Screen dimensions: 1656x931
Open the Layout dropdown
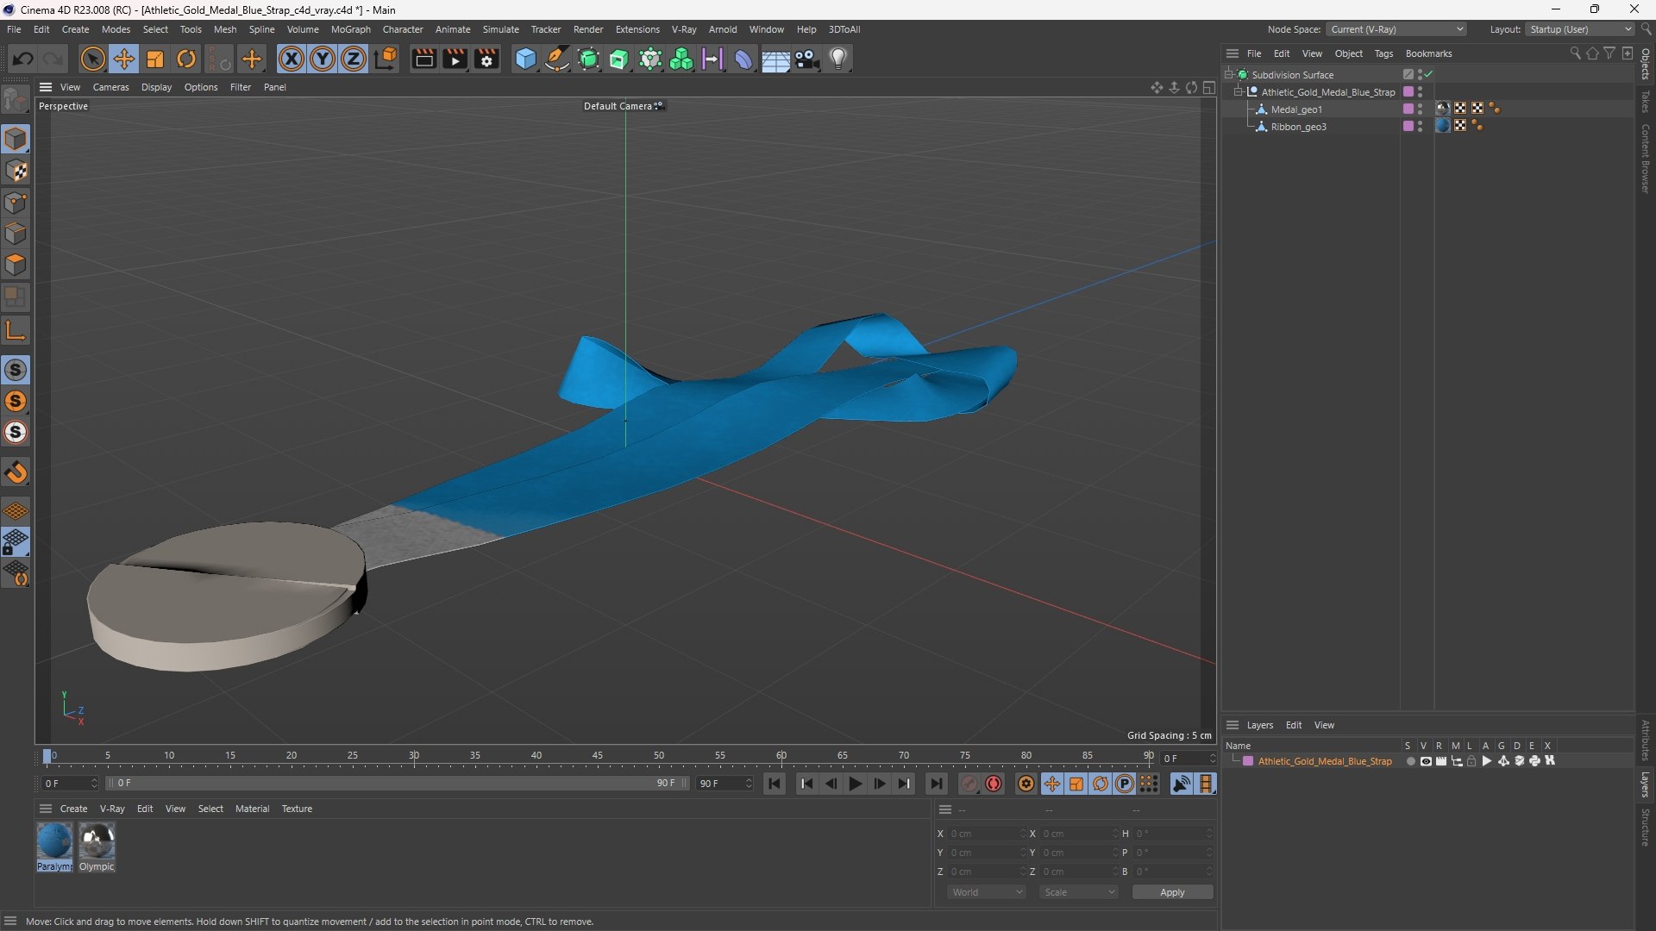click(1580, 29)
